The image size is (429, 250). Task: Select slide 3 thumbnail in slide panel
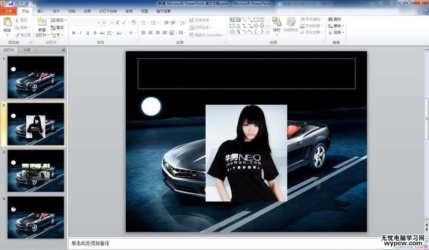click(36, 170)
